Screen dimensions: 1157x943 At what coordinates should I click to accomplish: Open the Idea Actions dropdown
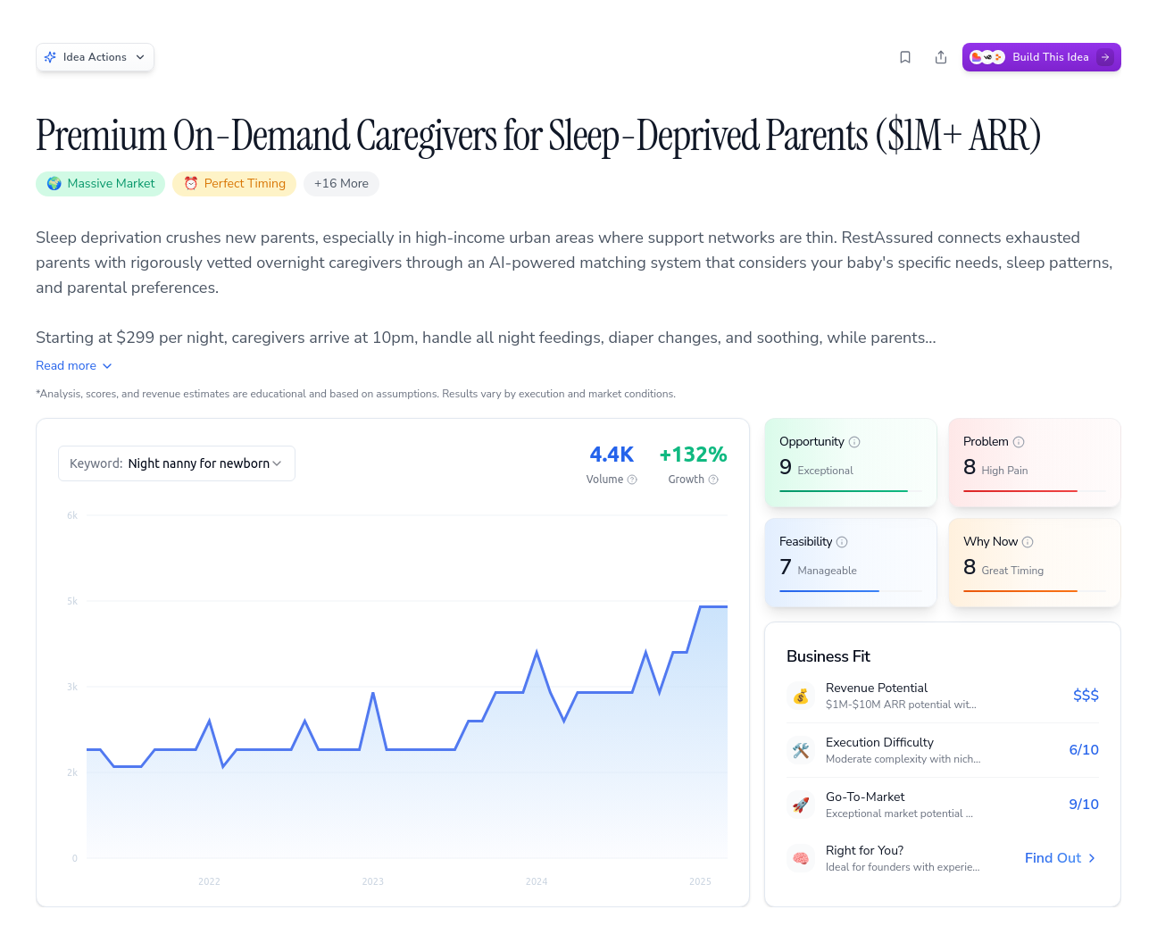pos(96,57)
